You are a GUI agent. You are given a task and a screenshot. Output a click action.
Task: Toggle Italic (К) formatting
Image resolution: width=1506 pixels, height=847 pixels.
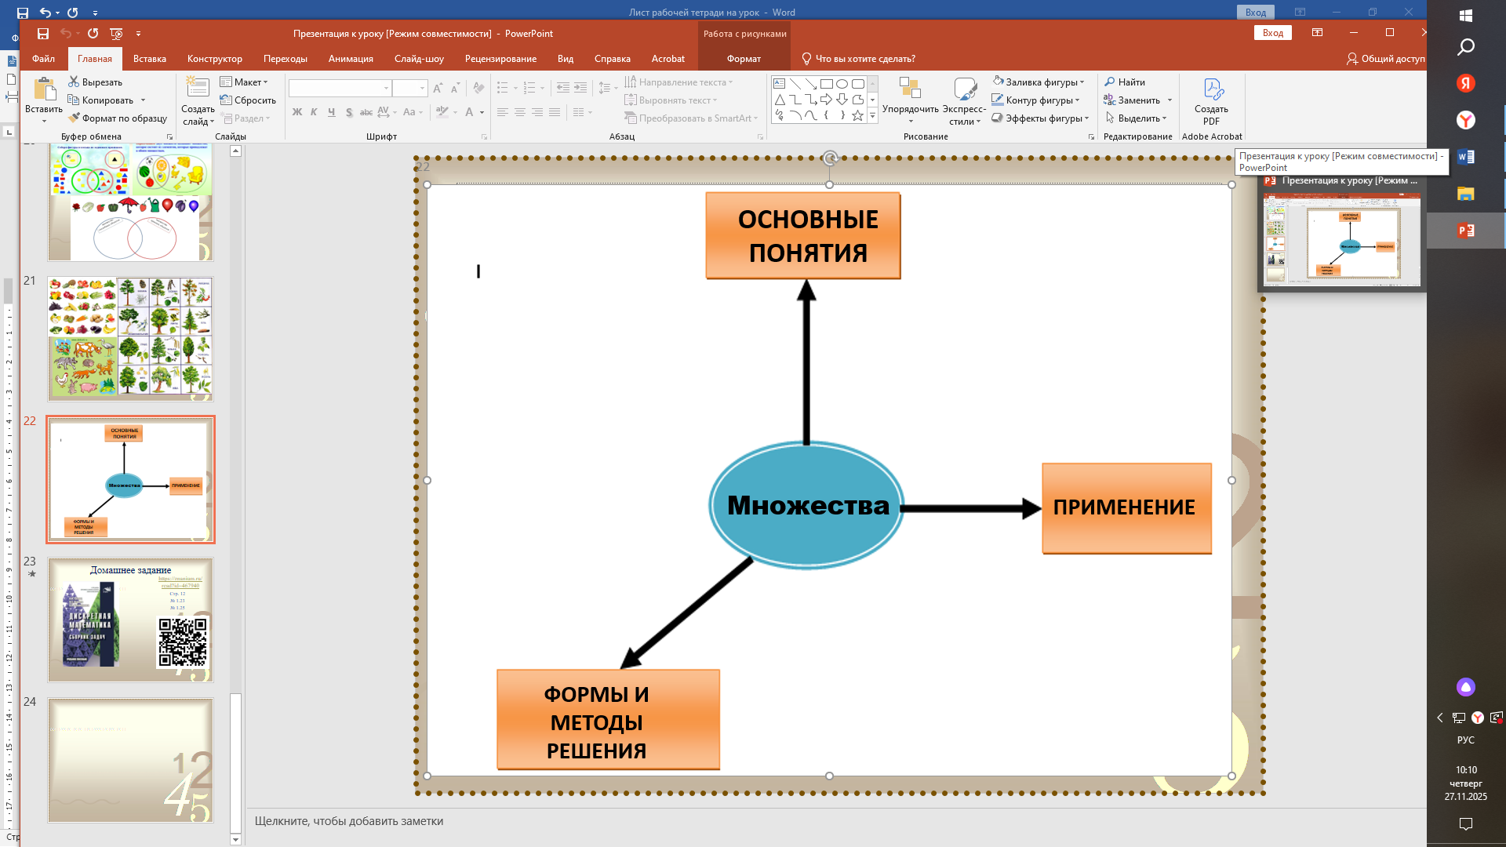[x=314, y=112]
